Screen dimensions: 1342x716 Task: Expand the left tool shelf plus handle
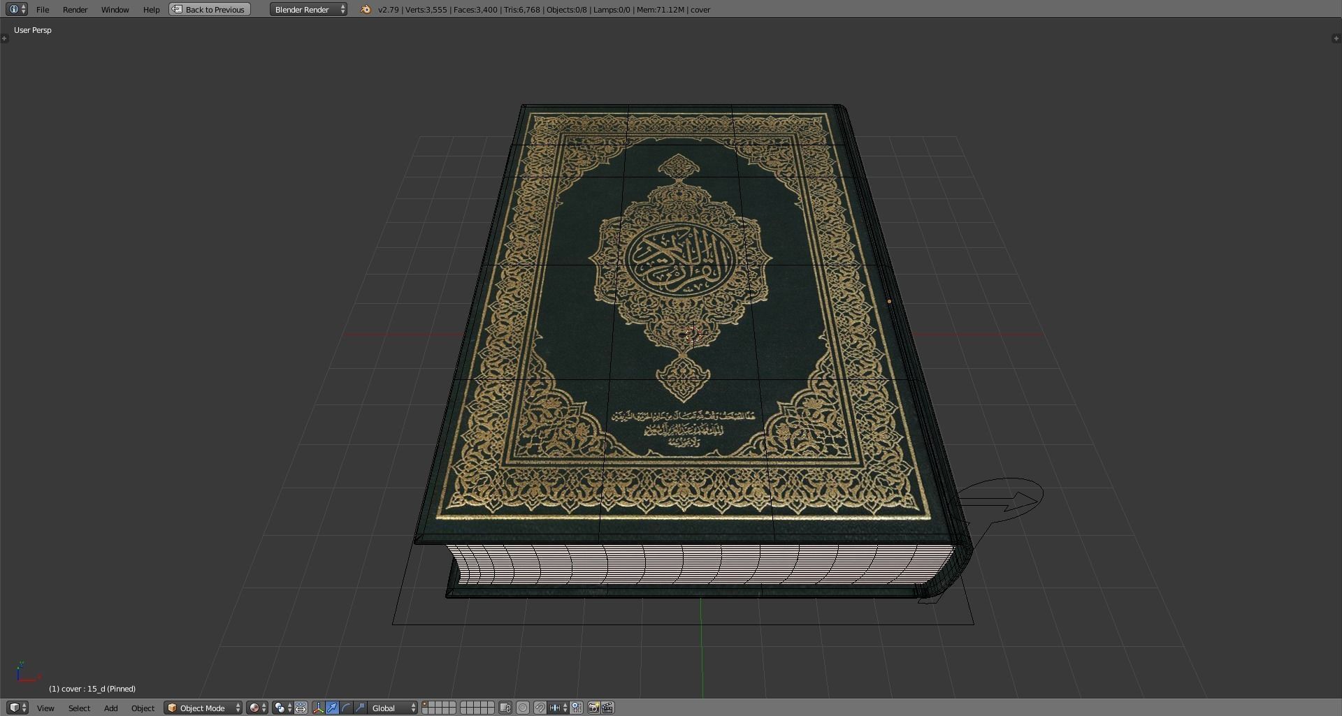click(4, 38)
